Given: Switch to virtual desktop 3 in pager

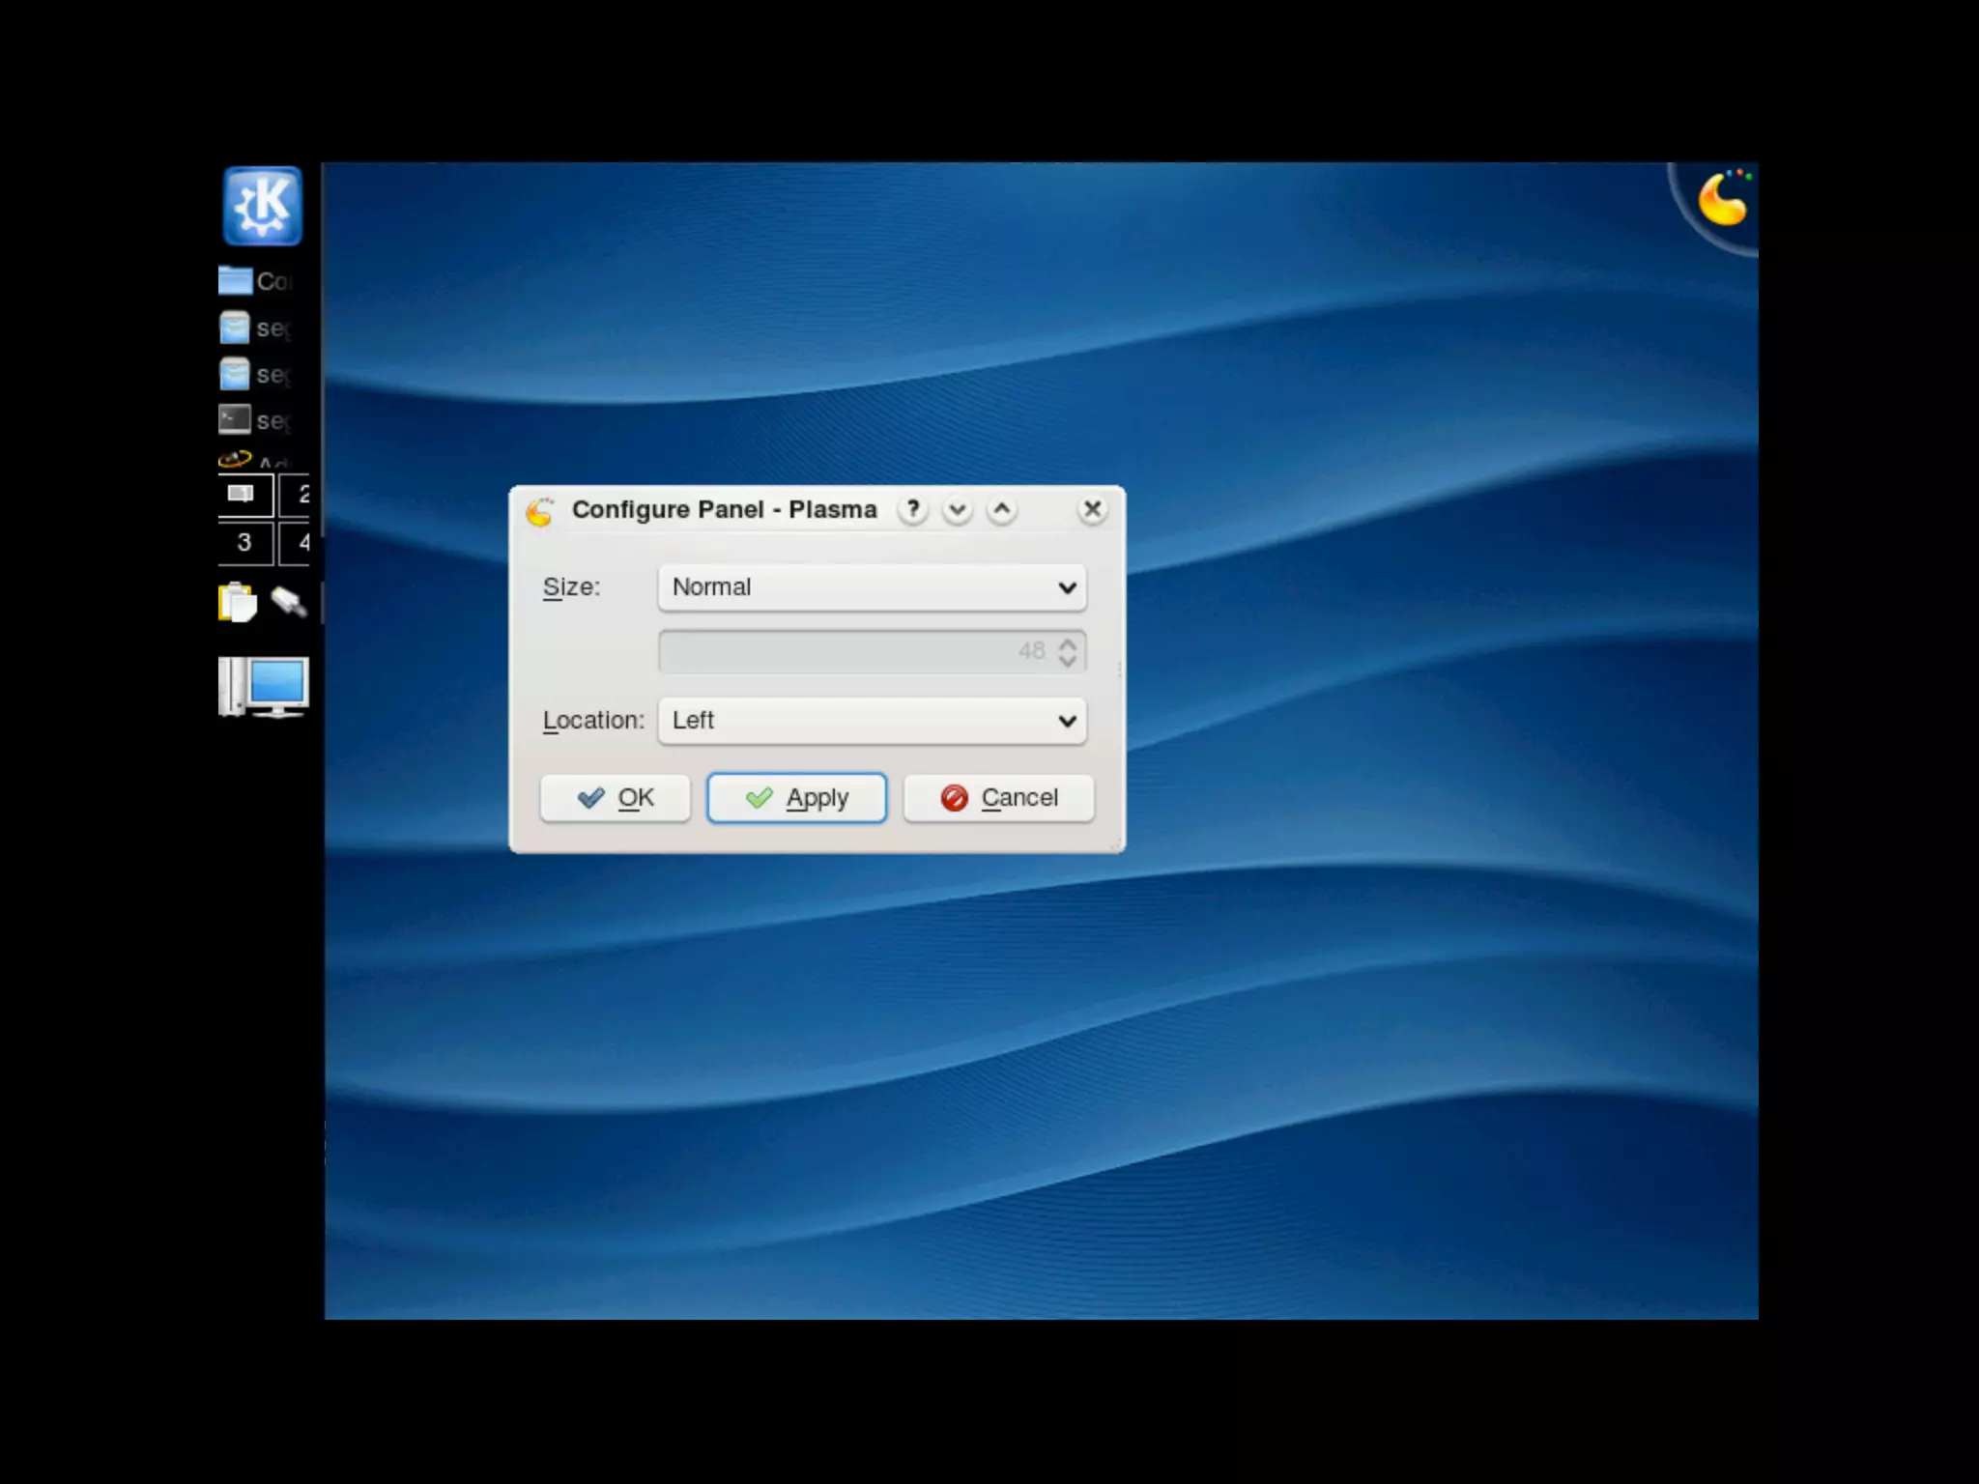Looking at the screenshot, I should click(244, 542).
